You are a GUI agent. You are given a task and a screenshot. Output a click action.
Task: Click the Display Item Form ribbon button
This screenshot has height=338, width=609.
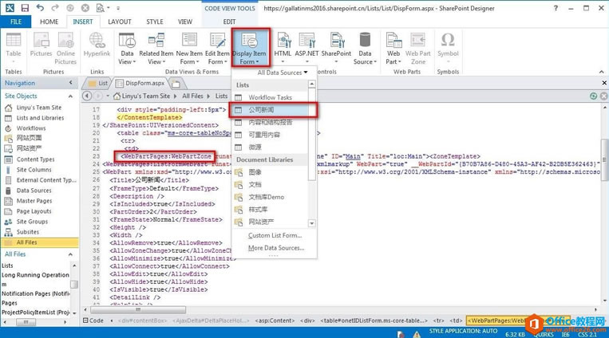click(251, 46)
